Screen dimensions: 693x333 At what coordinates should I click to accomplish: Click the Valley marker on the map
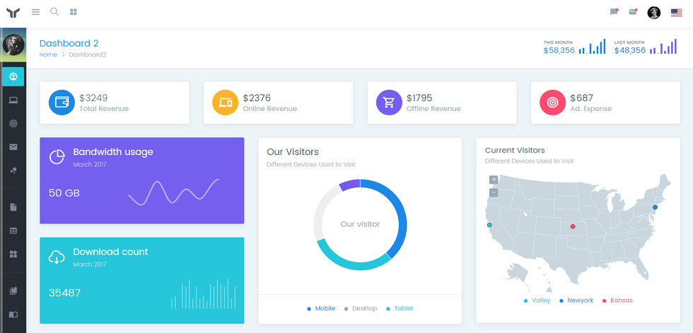[489, 225]
